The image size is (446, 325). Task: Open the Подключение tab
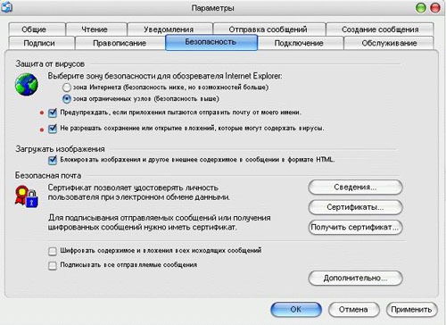pos(301,43)
